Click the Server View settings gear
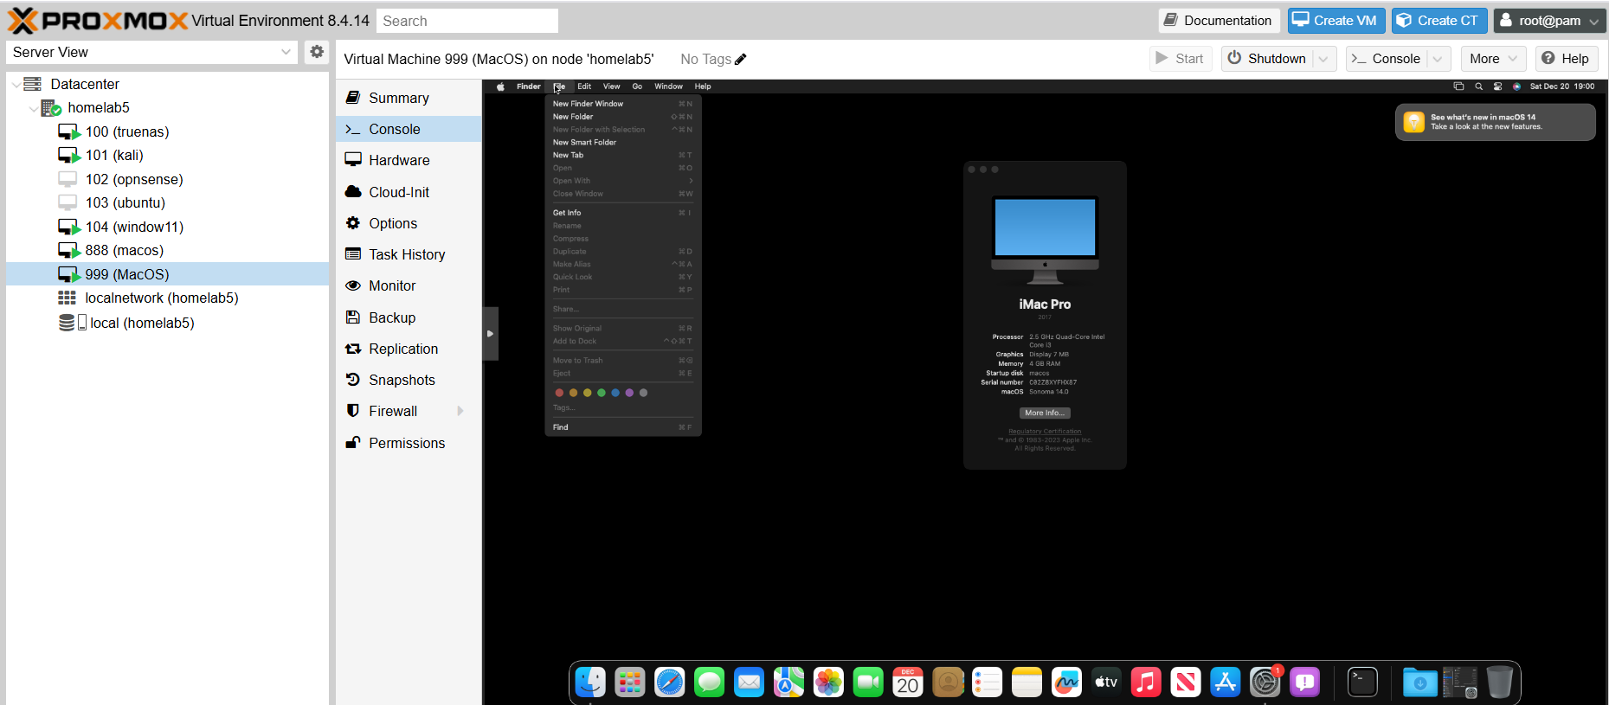The image size is (1609, 705). (x=317, y=52)
